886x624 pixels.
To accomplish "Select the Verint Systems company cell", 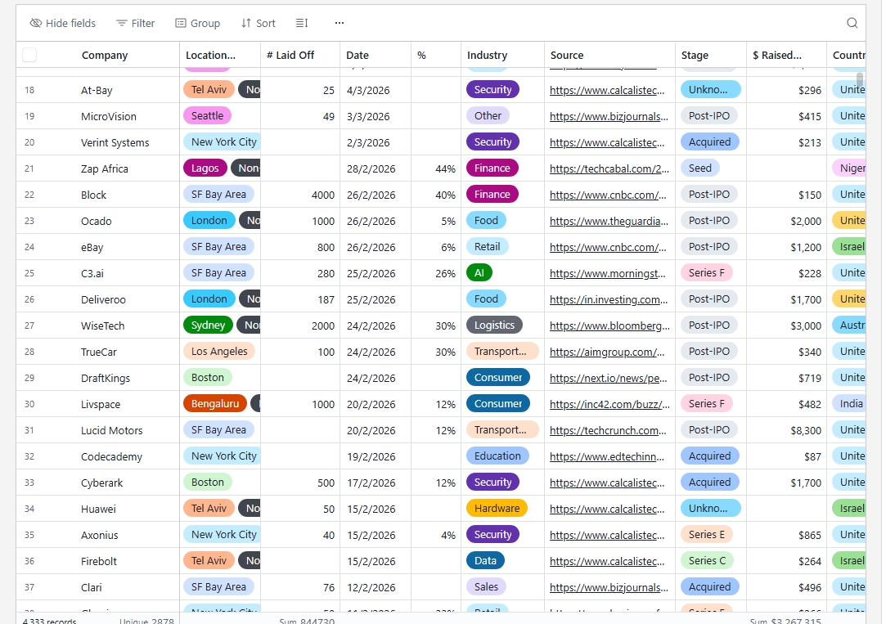I will click(127, 143).
